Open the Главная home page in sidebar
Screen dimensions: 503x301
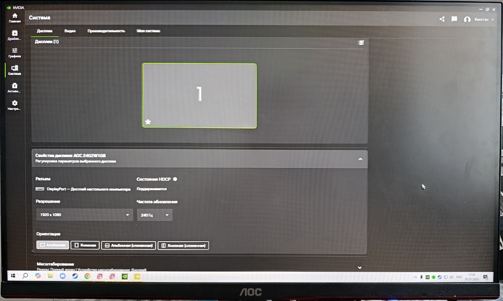(x=15, y=18)
